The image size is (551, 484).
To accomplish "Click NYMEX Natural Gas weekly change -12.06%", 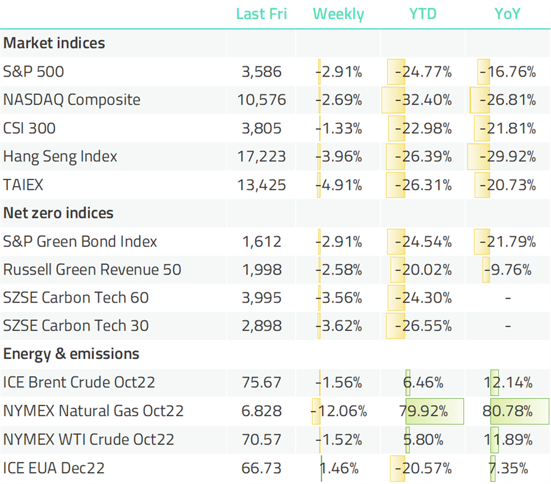I will [x=339, y=411].
